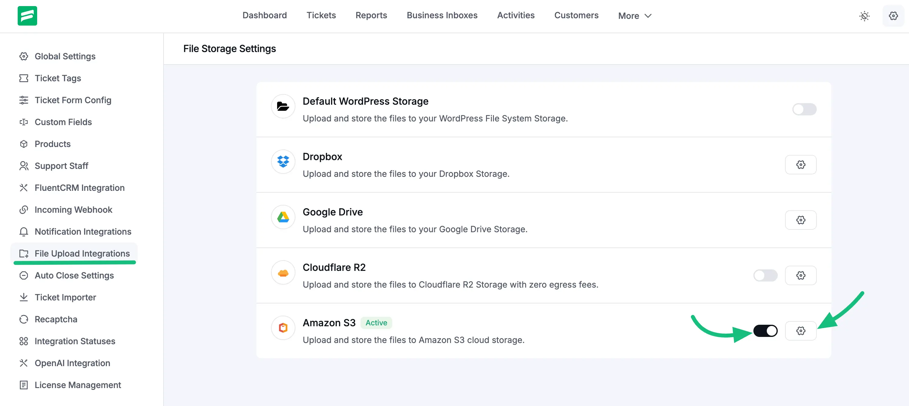Open Global Settings from sidebar
This screenshot has width=909, height=406.
click(65, 56)
